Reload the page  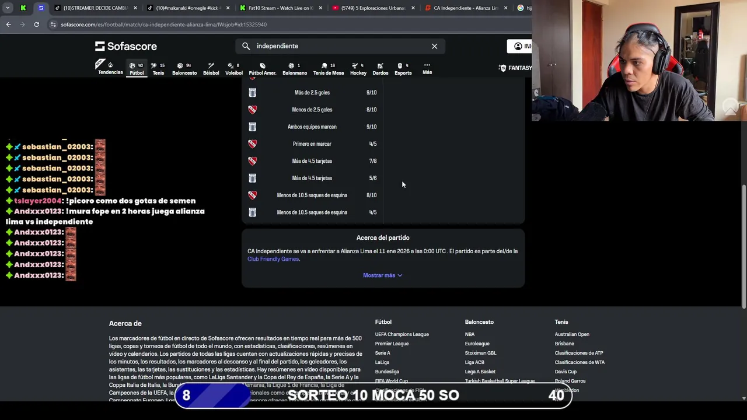(x=36, y=24)
